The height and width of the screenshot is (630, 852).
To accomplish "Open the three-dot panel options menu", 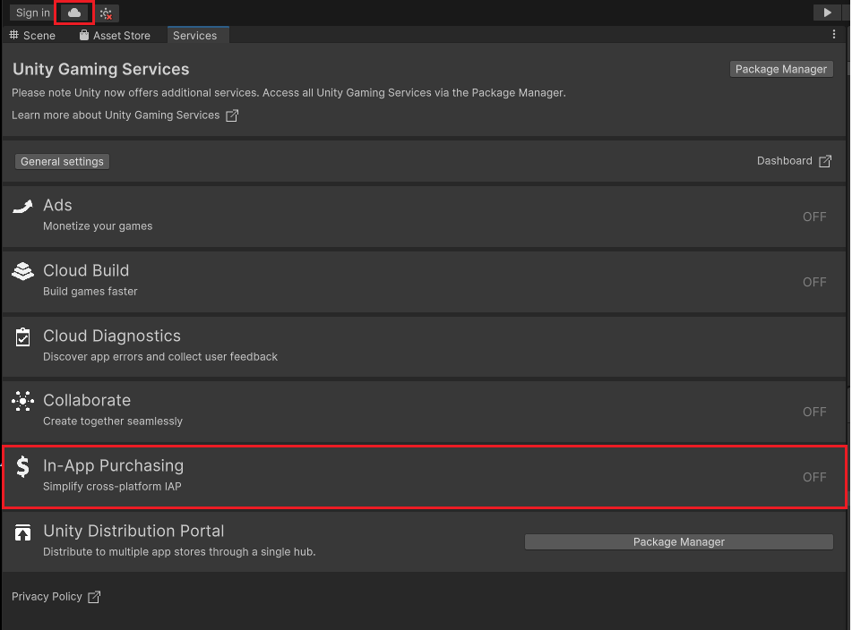I will (x=834, y=34).
